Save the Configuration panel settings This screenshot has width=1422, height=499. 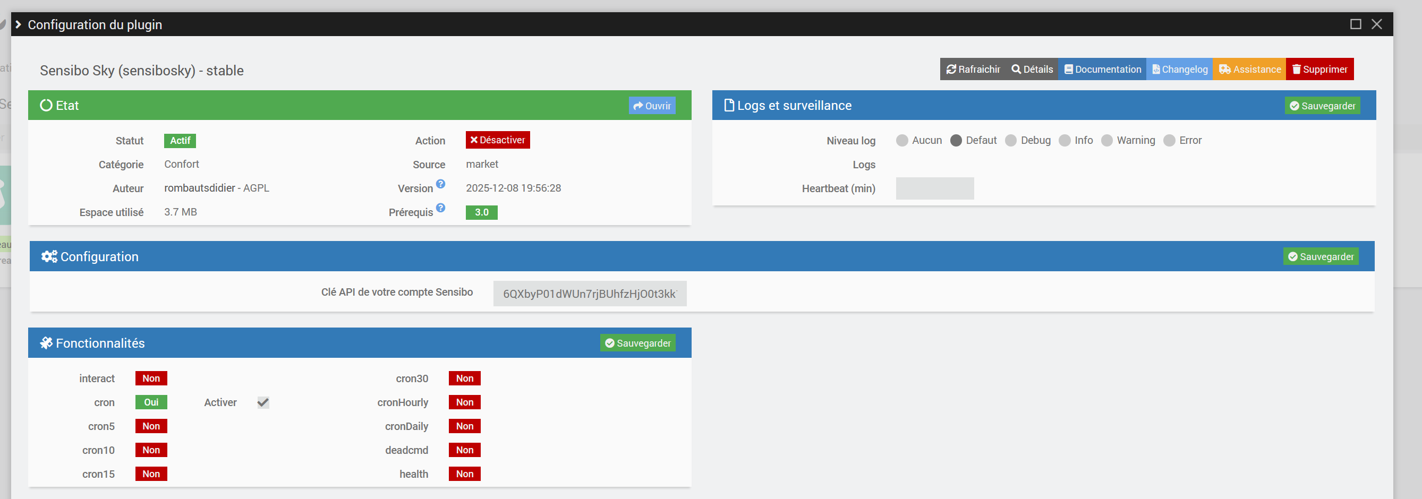(1321, 256)
